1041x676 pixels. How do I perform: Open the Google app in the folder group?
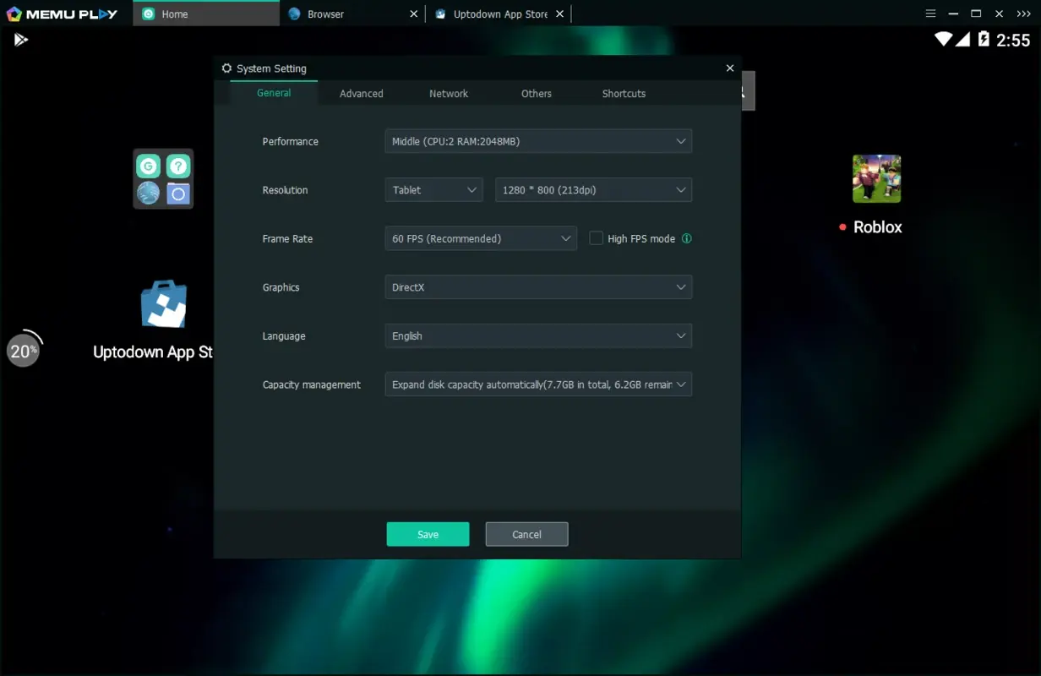(x=148, y=166)
